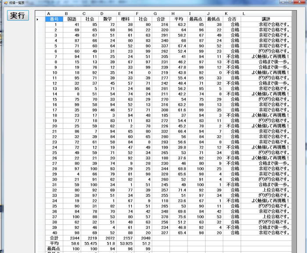Click the 最高点 header cell in column I
The height and width of the screenshot is (253, 307).
point(196,19)
